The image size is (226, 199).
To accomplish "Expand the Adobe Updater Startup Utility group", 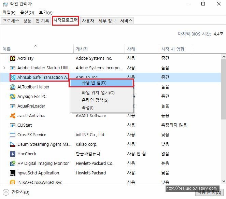I will coord(4,68).
